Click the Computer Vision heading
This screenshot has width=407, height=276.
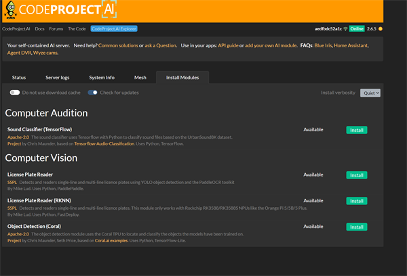tap(41, 158)
